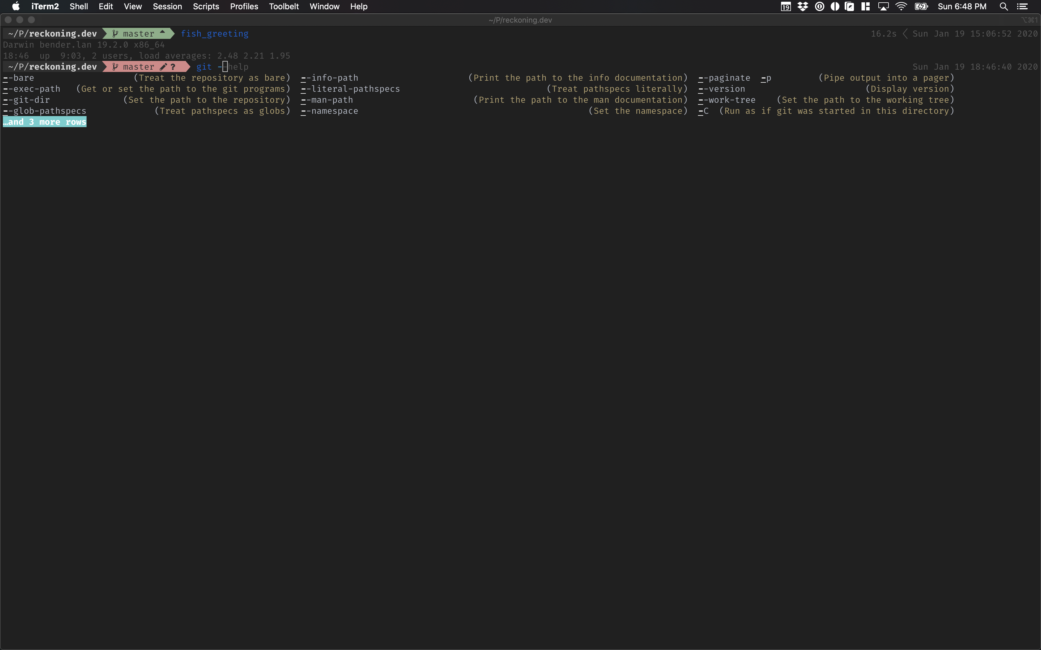Open the Toolbelt menu
Screen dimensions: 1041x650
coord(283,6)
